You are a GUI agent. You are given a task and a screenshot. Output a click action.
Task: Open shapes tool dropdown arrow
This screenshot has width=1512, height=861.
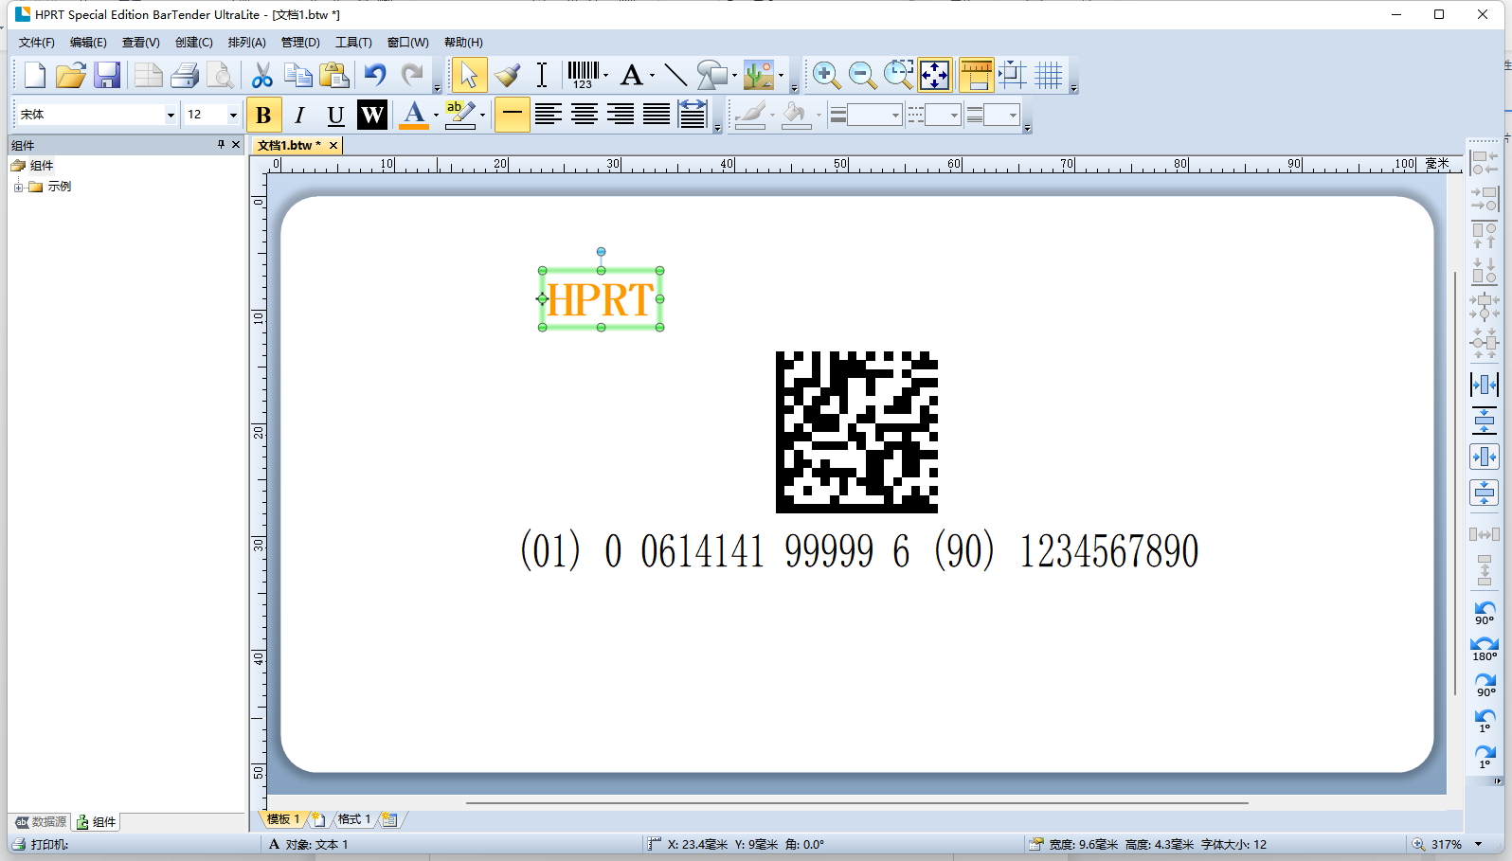[734, 76]
